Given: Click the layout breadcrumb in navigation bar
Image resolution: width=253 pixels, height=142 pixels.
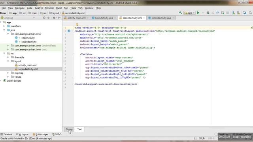Looking at the screenshot, I should click(55, 13).
